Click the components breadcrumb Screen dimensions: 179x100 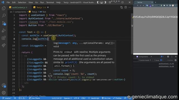point(20,12)
